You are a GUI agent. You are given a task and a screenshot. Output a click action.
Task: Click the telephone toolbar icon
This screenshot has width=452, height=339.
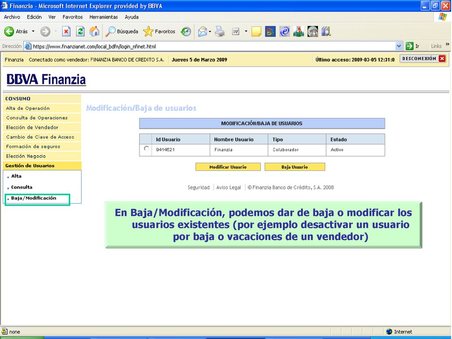(313, 31)
